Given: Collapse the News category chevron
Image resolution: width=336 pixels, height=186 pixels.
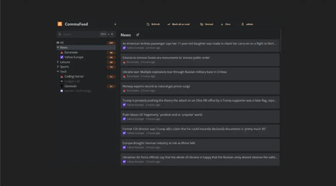Looking at the screenshot, I should (x=58, y=47).
